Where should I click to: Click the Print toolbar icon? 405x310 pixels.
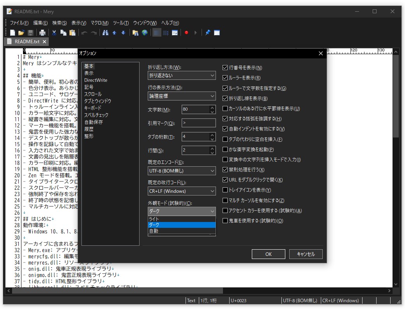pyautogui.click(x=42, y=33)
